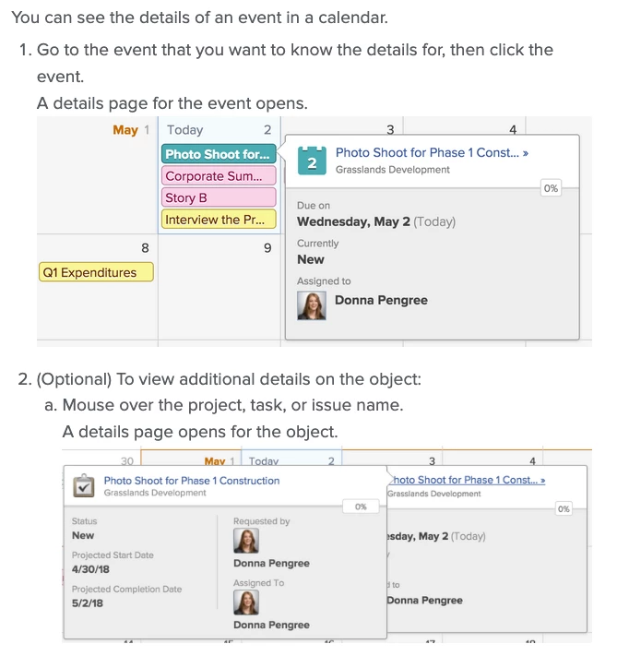Click the 'Wednesday, May 2' due date

(353, 221)
